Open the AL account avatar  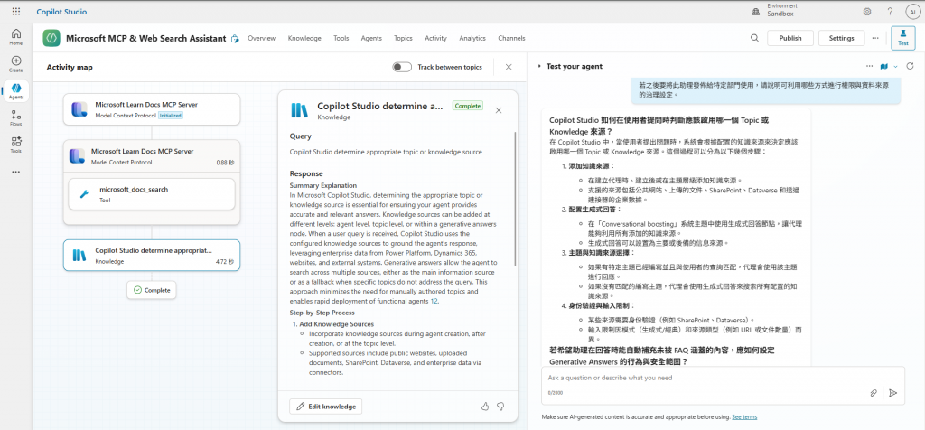[912, 11]
